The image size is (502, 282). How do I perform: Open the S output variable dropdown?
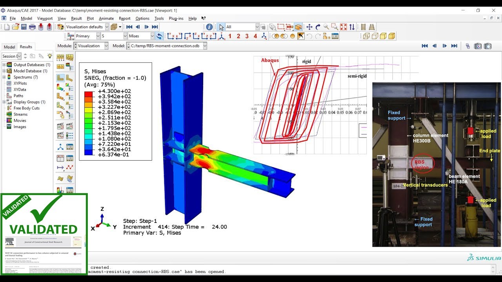click(114, 36)
